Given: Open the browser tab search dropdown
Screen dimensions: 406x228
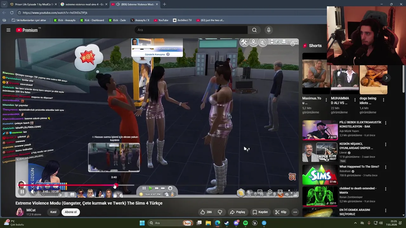Looking at the screenshot, I should click(4, 4).
